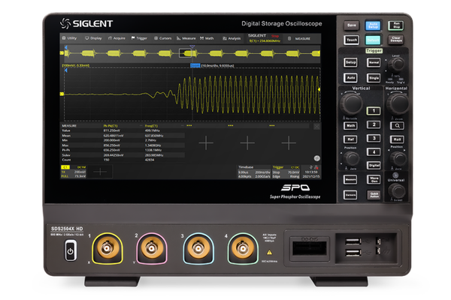451x300 pixels.
Task: Touch the lower USB port on the front panel
Action: (353, 253)
